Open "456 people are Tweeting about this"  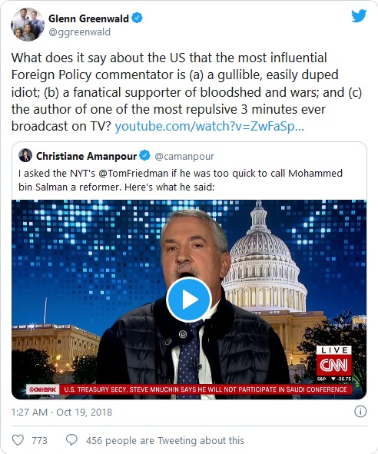165,440
